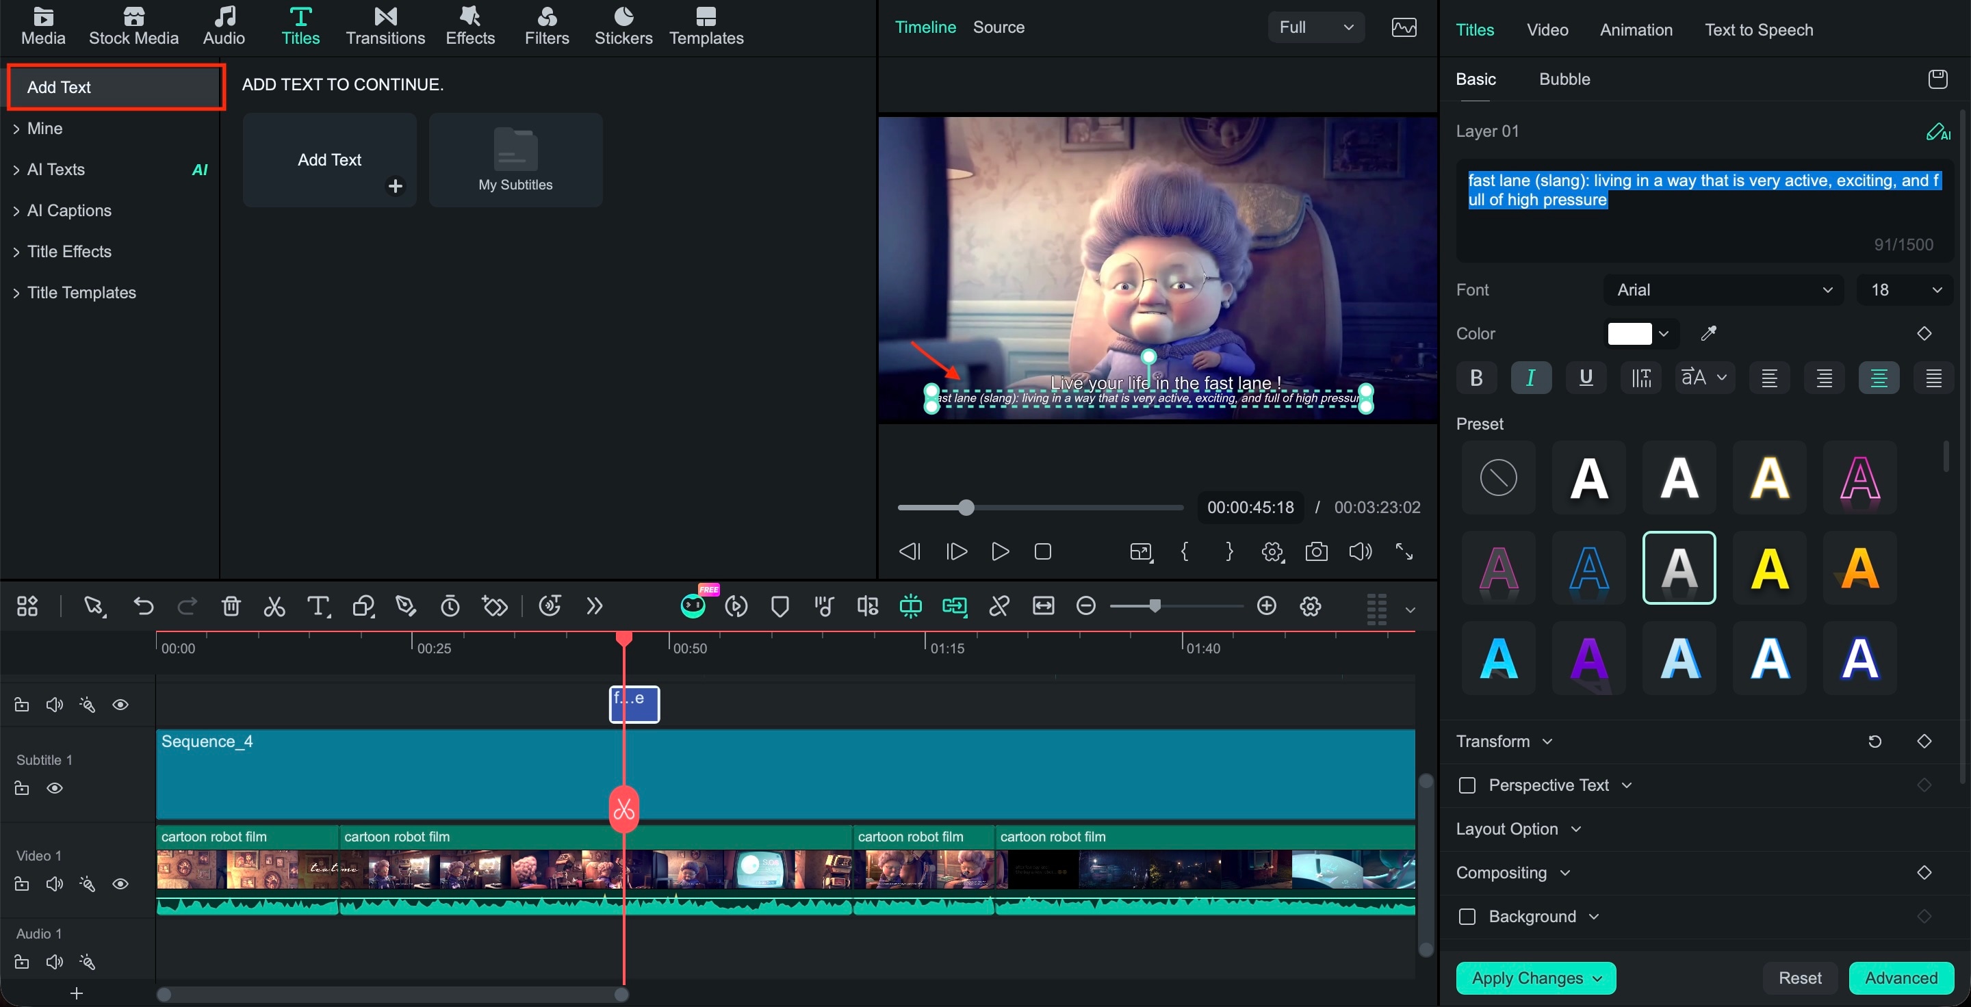Open timeline settings gear icon
This screenshot has width=1971, height=1007.
(1310, 606)
